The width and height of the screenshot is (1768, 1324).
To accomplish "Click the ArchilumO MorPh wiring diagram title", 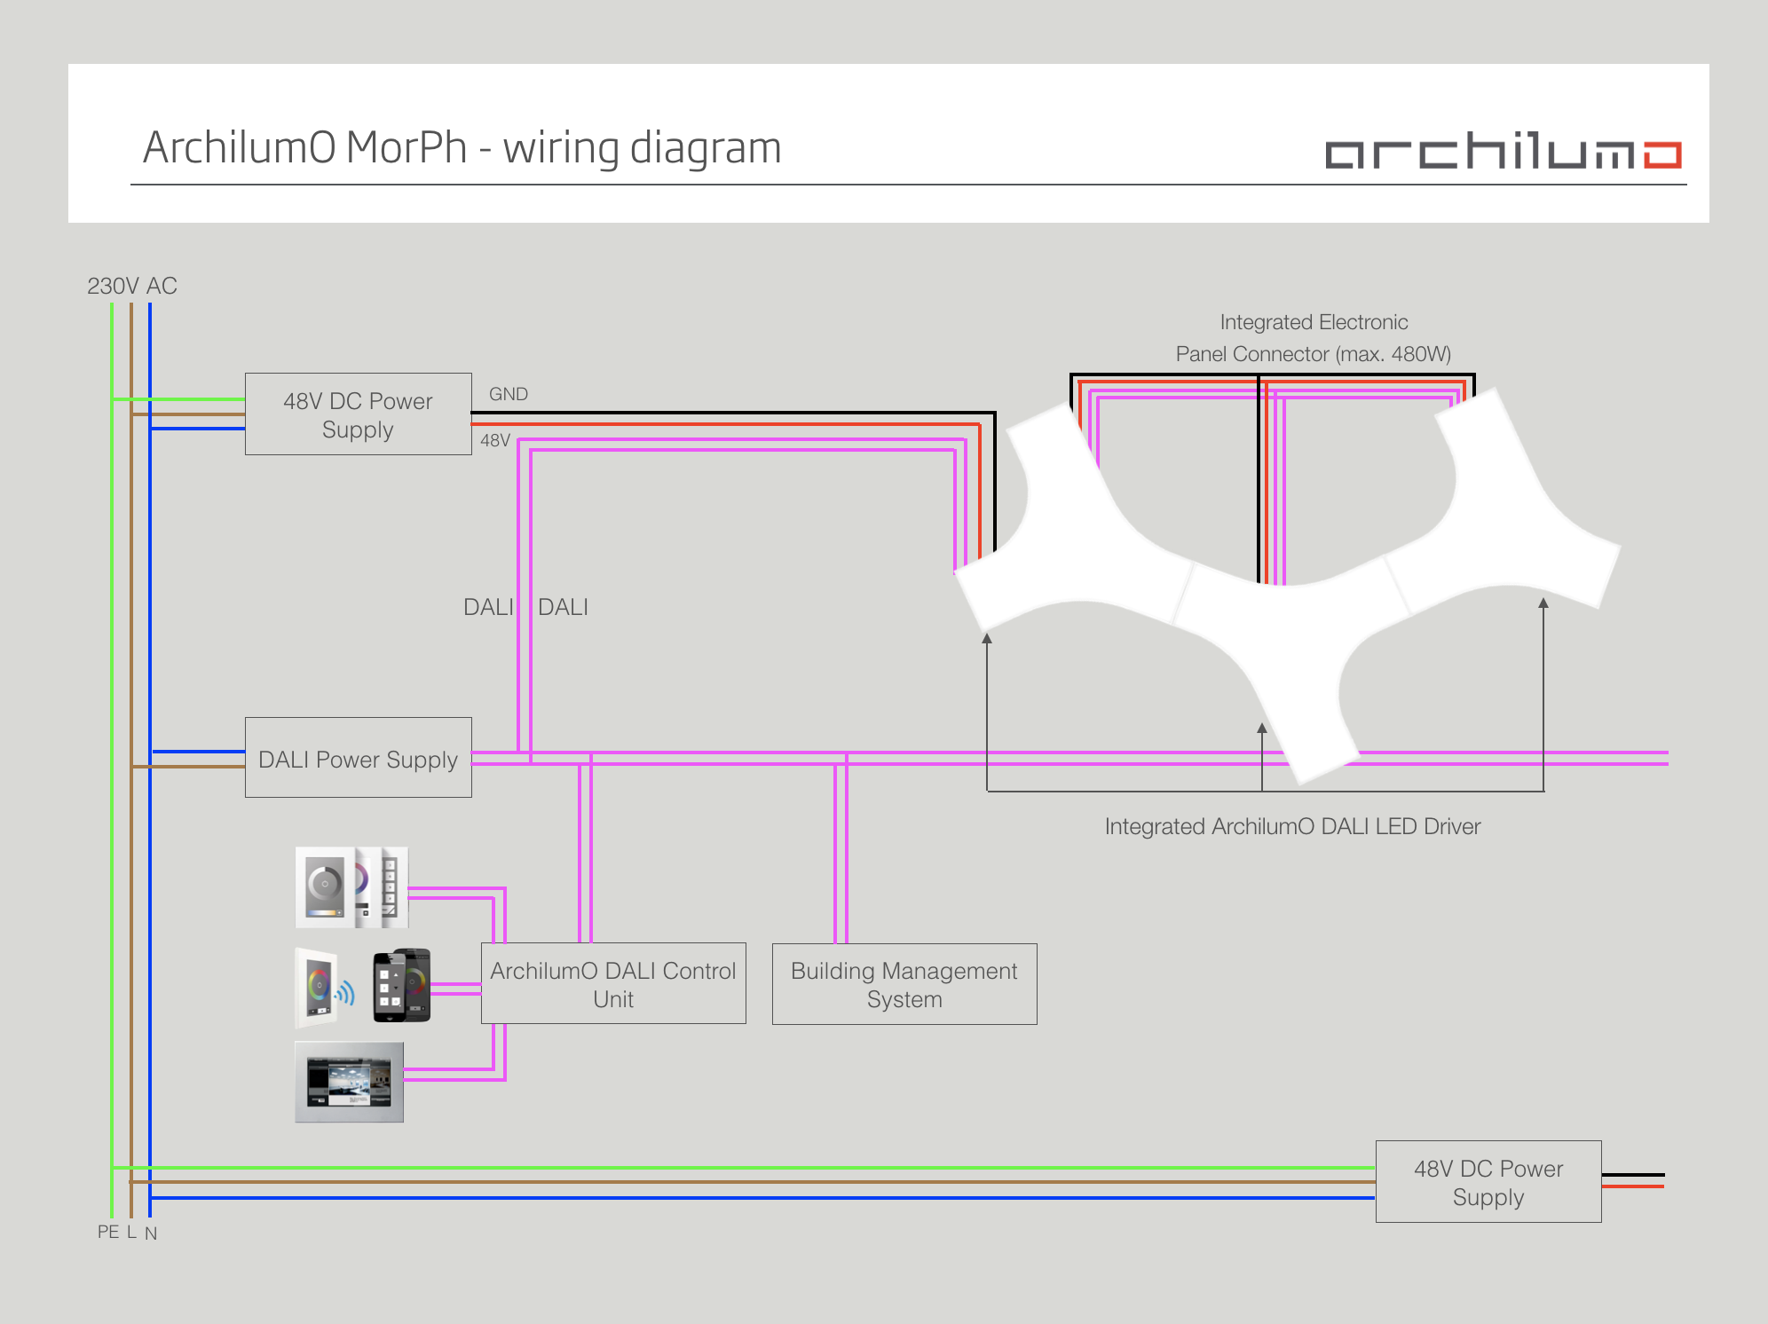I will click(462, 147).
